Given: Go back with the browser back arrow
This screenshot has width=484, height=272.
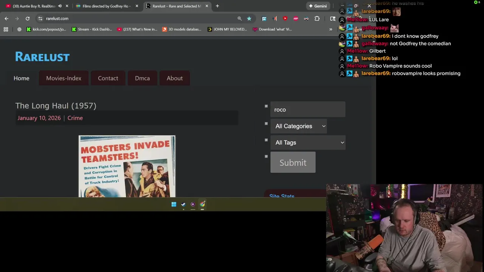Looking at the screenshot, I should tap(6, 19).
